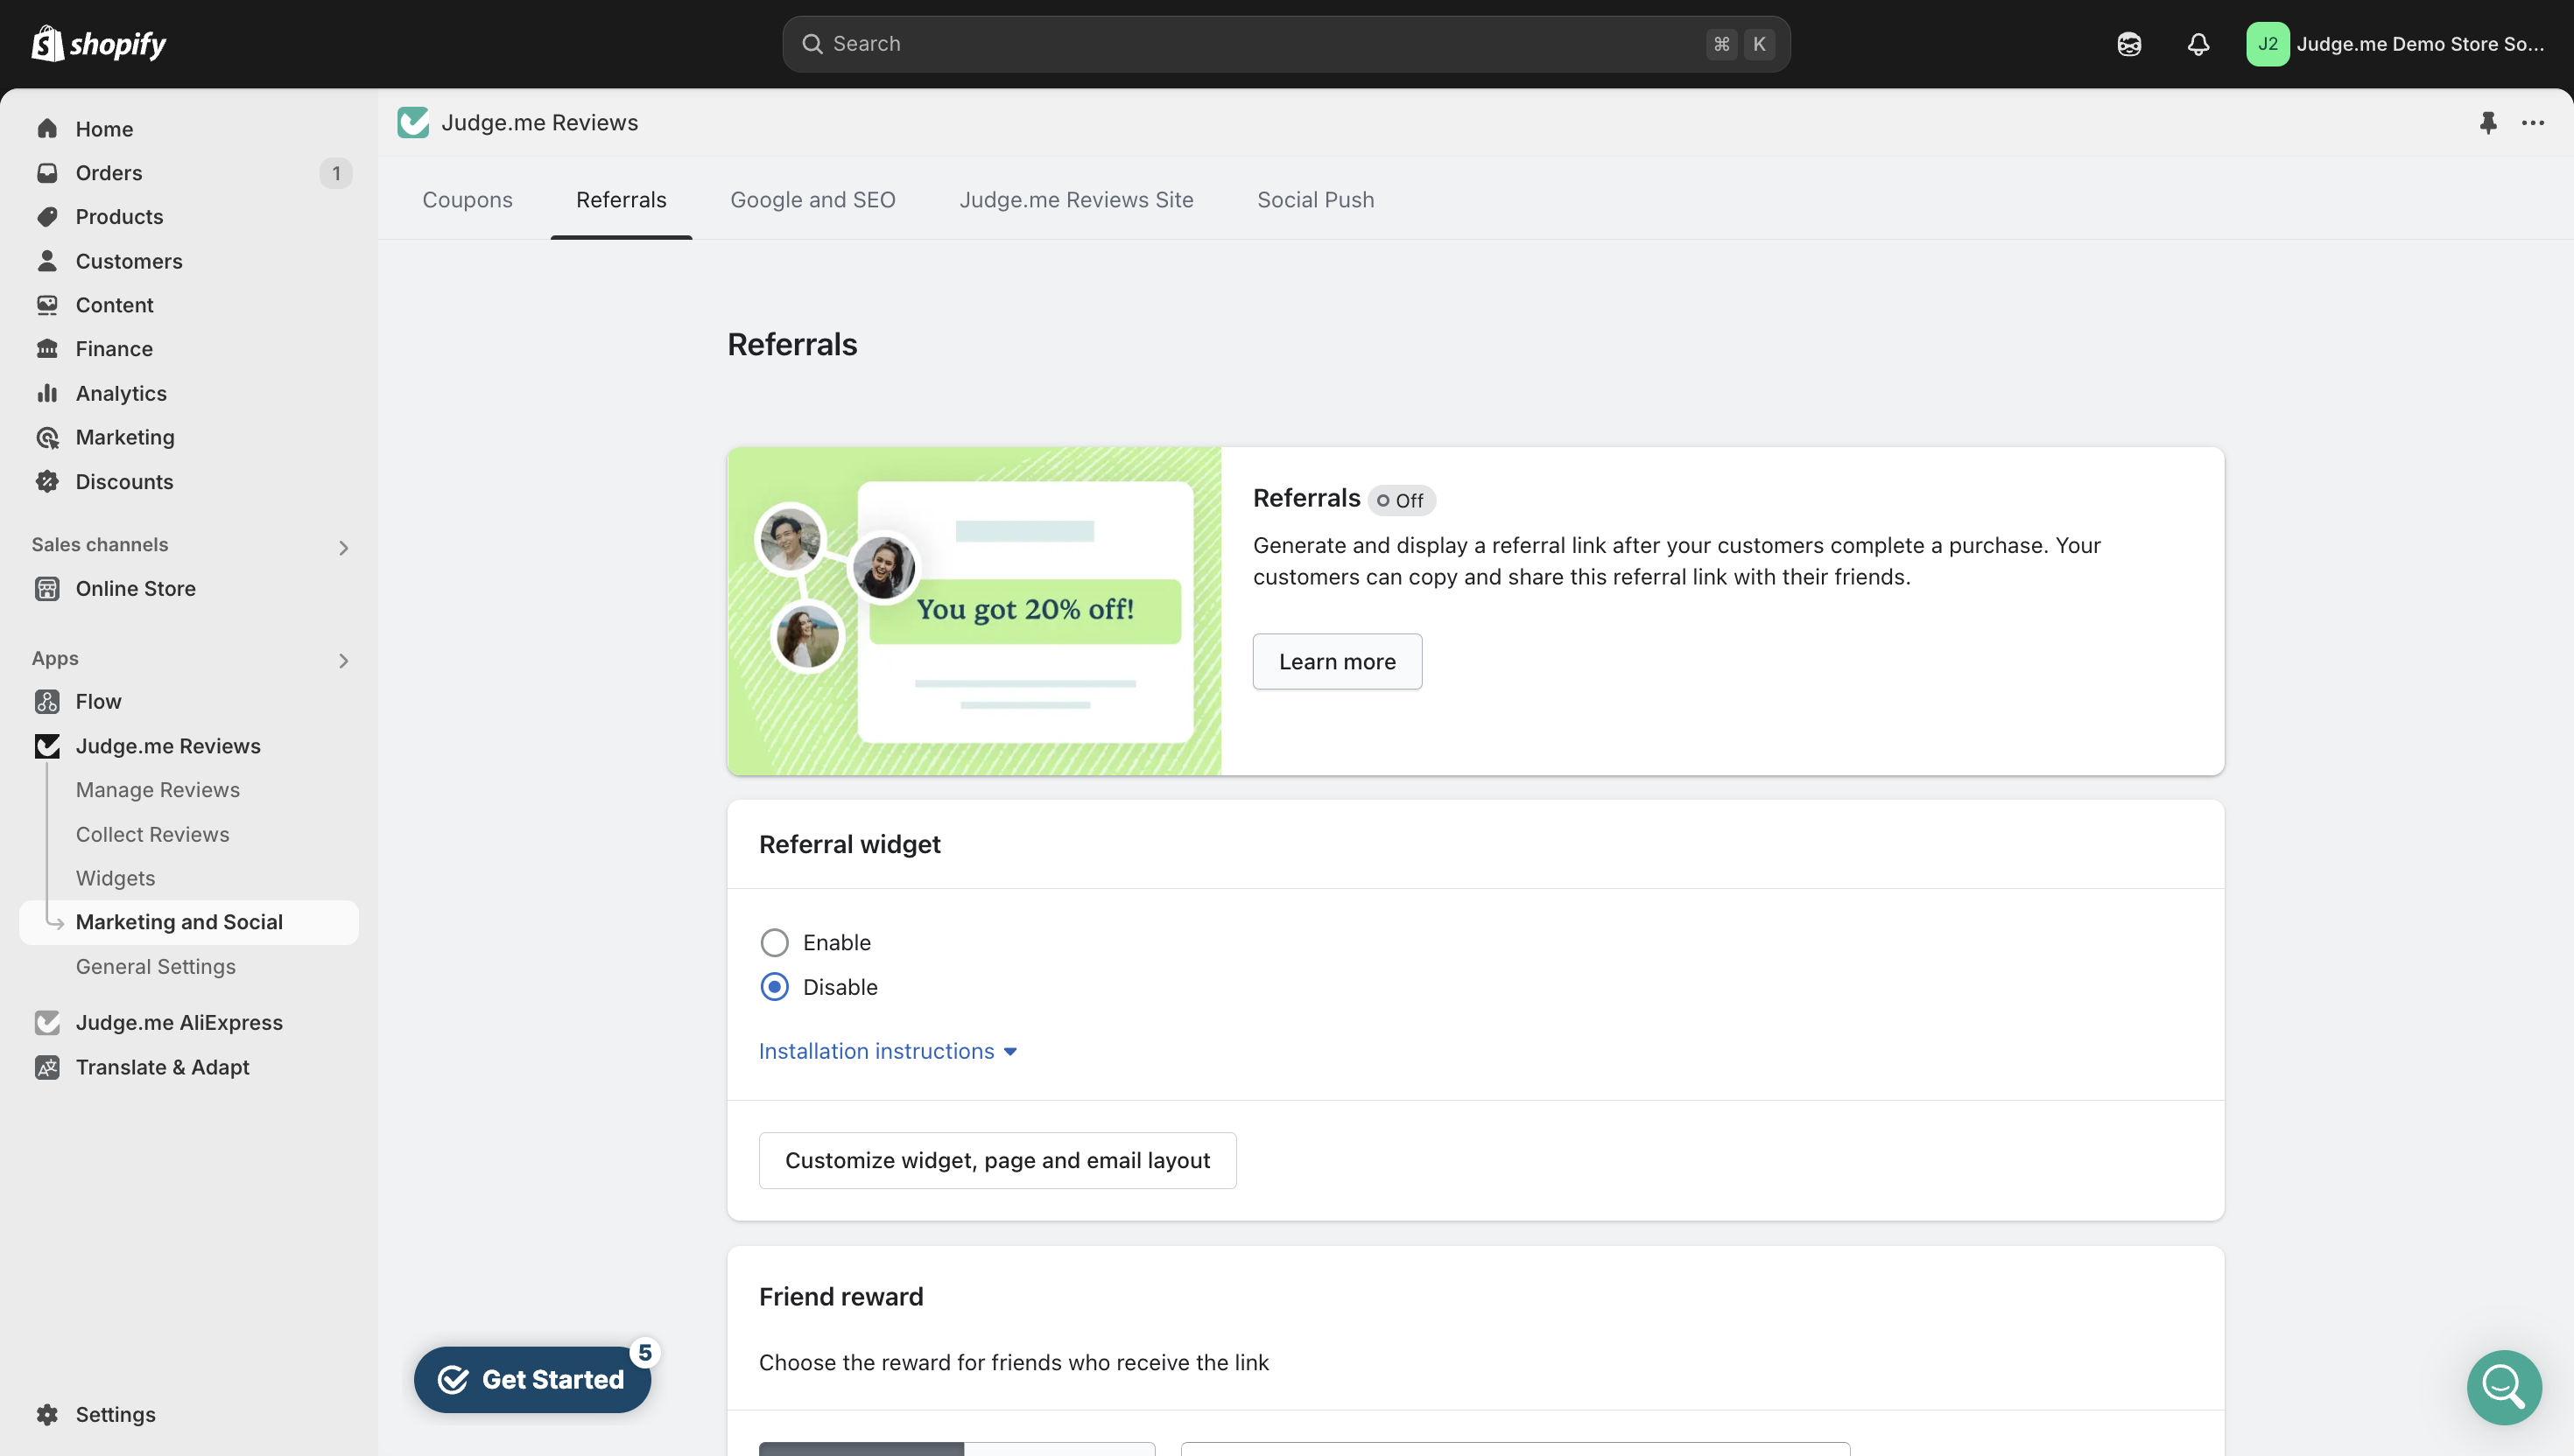The width and height of the screenshot is (2574, 1456).
Task: Expand the Sales channels section
Action: click(x=343, y=548)
